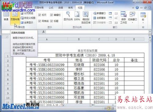Click the split window icon beside 新建窗口
This screenshot has height=112, width=153.
pyautogui.click(x=110, y=13)
